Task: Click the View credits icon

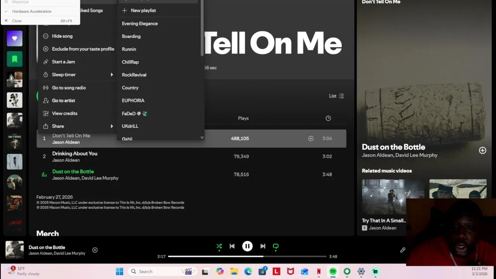Action: (46, 113)
